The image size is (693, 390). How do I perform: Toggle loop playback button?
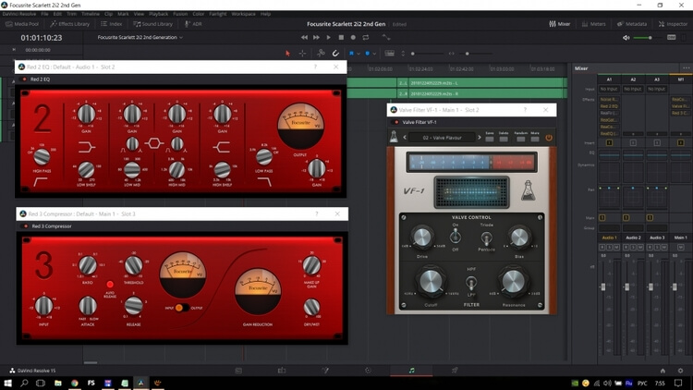(x=366, y=38)
